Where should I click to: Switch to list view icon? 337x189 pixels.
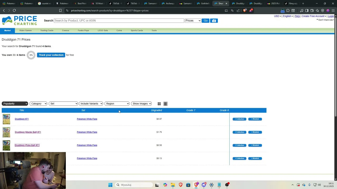pos(165,104)
